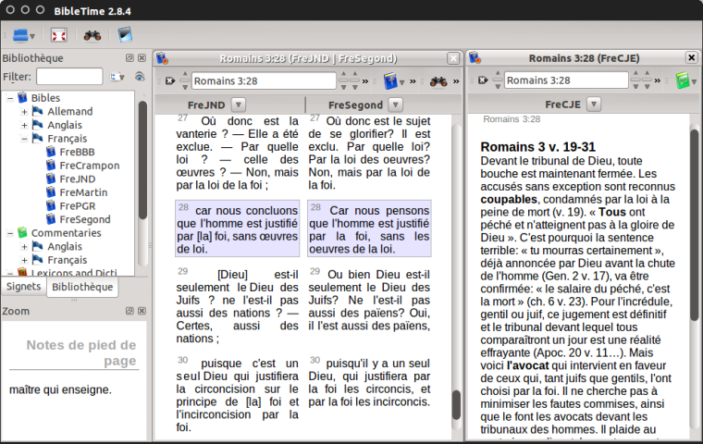The width and height of the screenshot is (703, 444).
Task: Clear reference field in FreCJE window
Action: pyautogui.click(x=483, y=80)
